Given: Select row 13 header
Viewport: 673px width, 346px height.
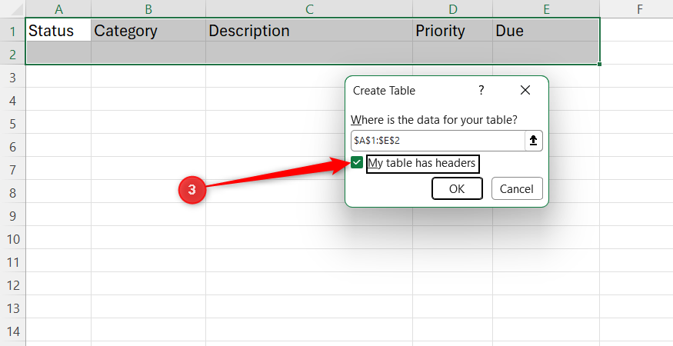Looking at the screenshot, I should 12,308.
